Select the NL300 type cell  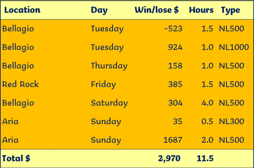click(232, 121)
